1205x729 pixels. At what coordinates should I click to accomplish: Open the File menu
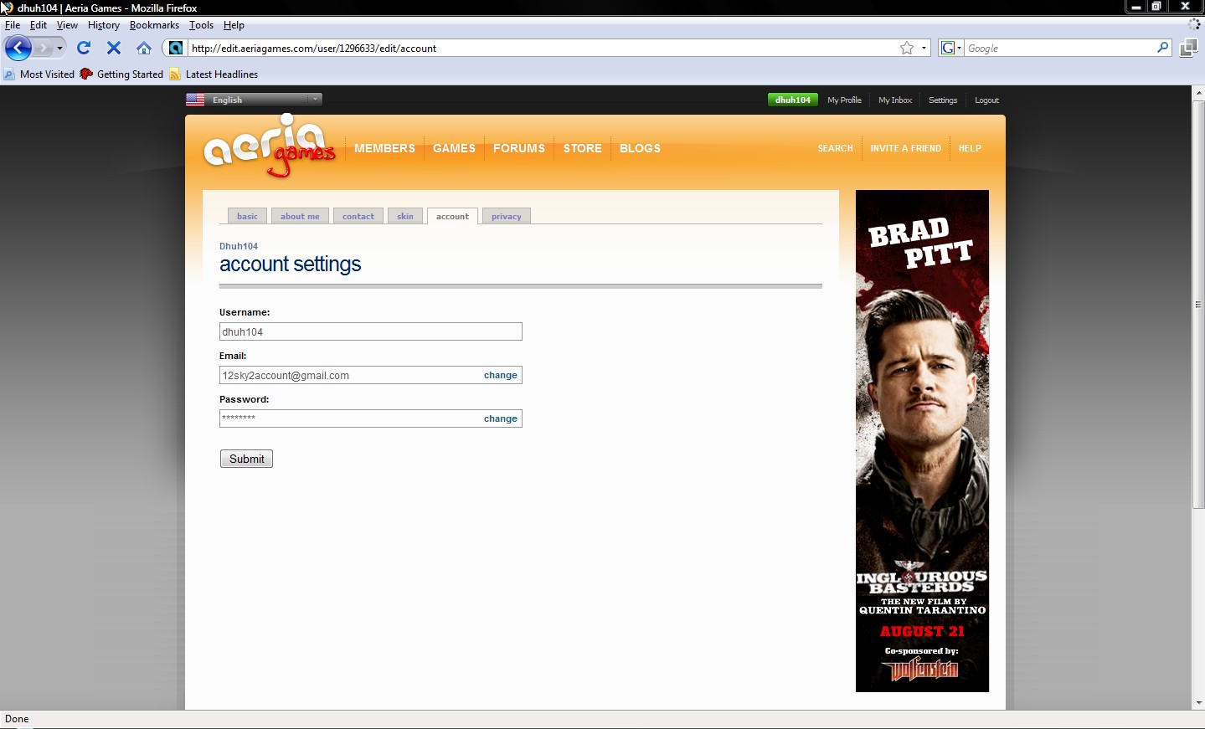point(13,25)
